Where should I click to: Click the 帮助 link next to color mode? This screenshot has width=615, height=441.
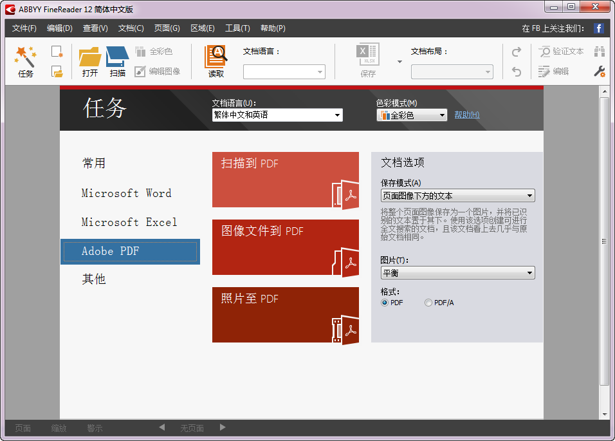coord(466,115)
